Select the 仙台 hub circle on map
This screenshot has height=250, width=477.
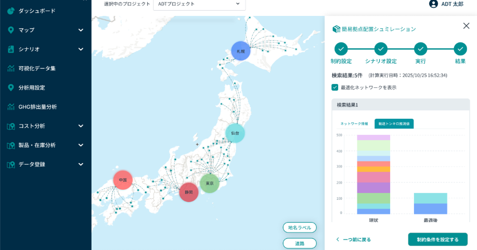tap(235, 133)
